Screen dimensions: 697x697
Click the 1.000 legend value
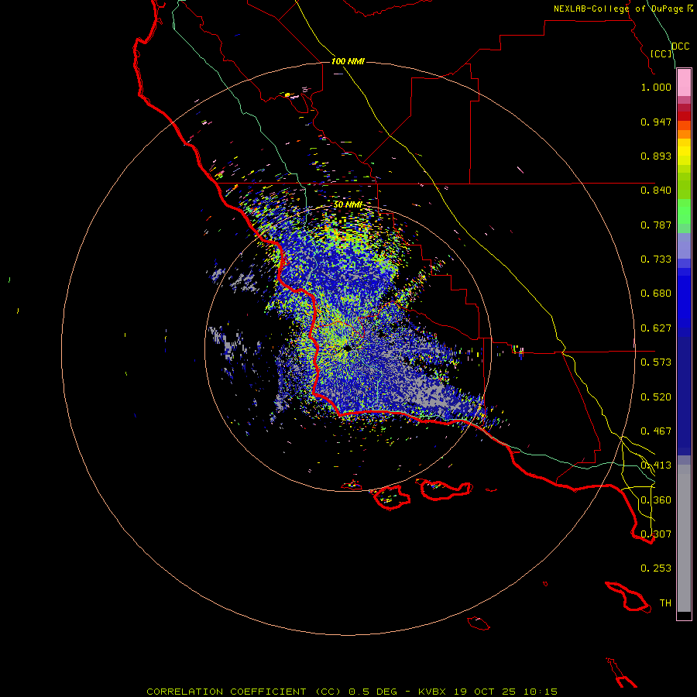point(656,87)
